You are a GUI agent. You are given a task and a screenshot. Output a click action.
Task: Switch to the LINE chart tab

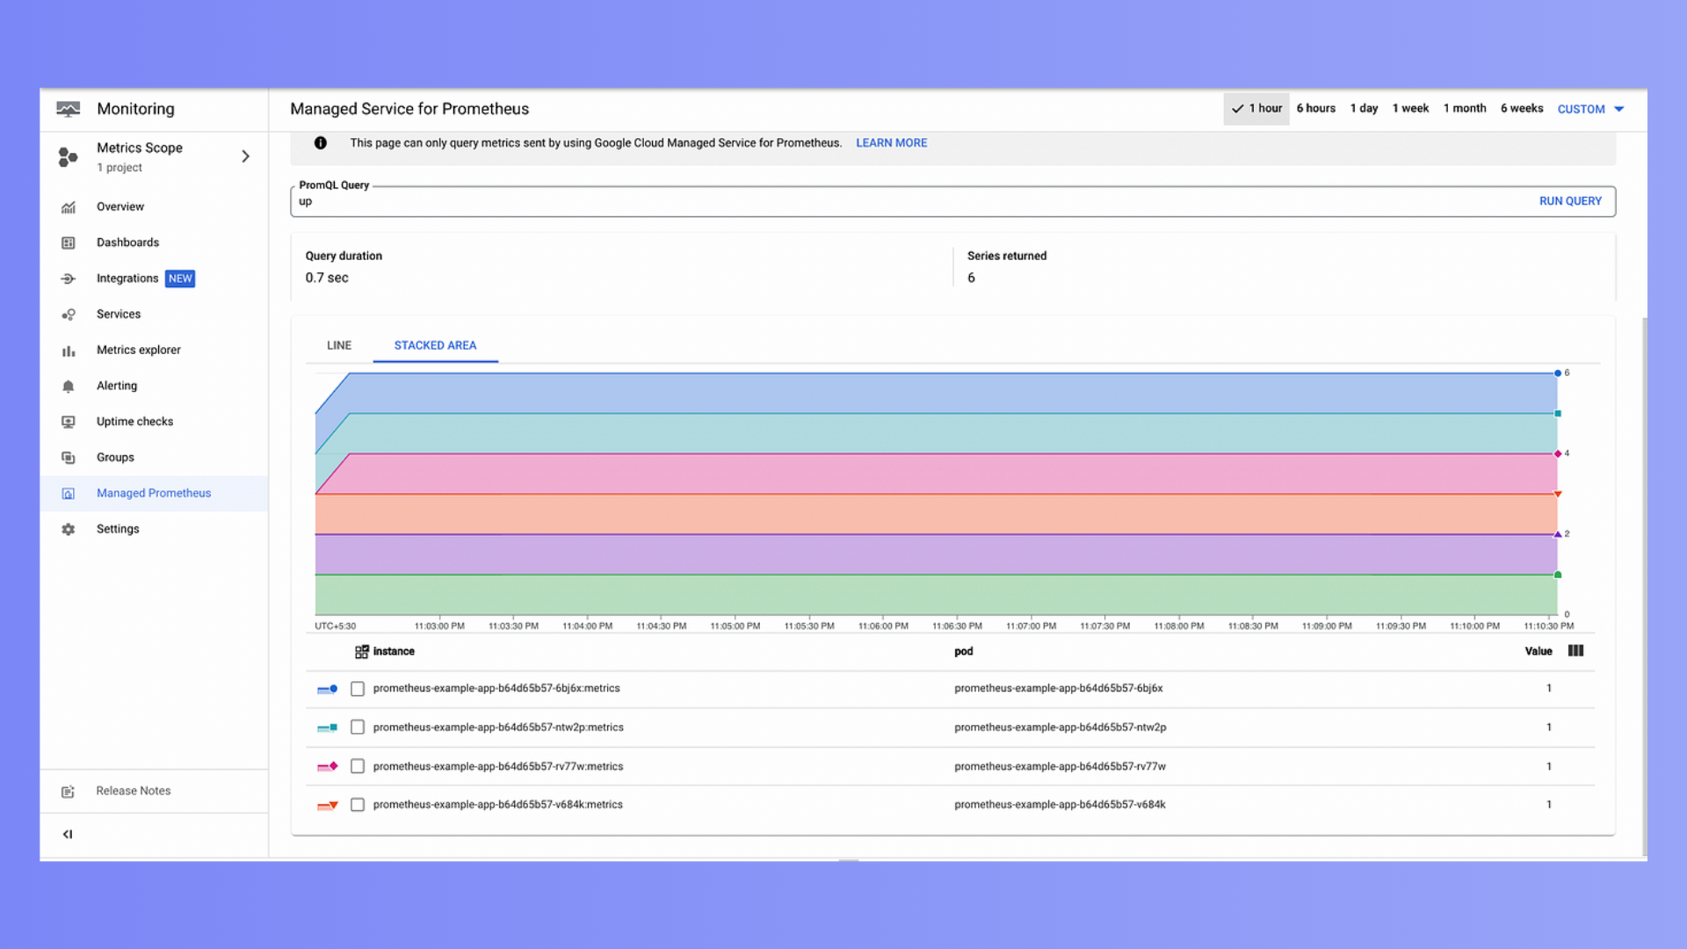[x=339, y=345]
